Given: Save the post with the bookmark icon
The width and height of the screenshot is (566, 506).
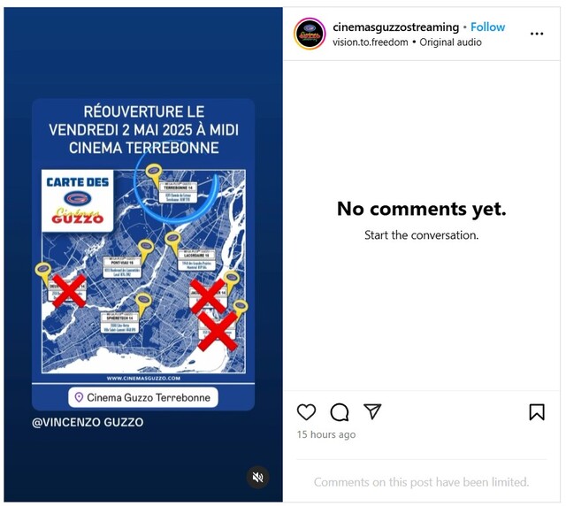Looking at the screenshot, I should pyautogui.click(x=537, y=412).
